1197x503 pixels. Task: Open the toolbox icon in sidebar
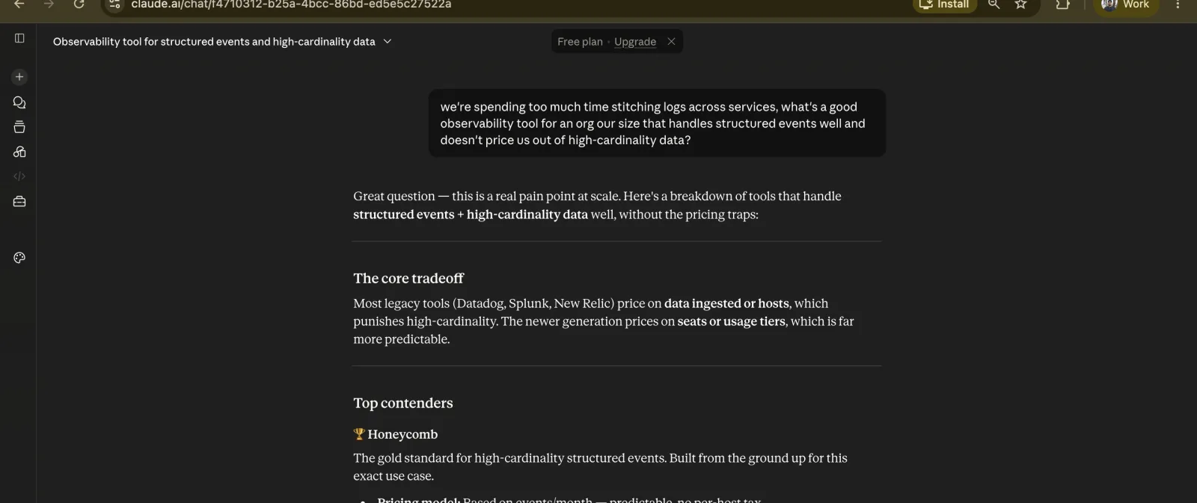19,202
